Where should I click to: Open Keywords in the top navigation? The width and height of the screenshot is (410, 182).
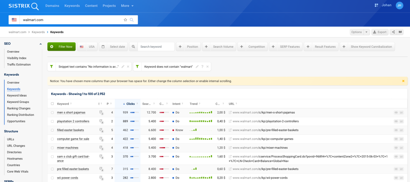[x=72, y=6]
